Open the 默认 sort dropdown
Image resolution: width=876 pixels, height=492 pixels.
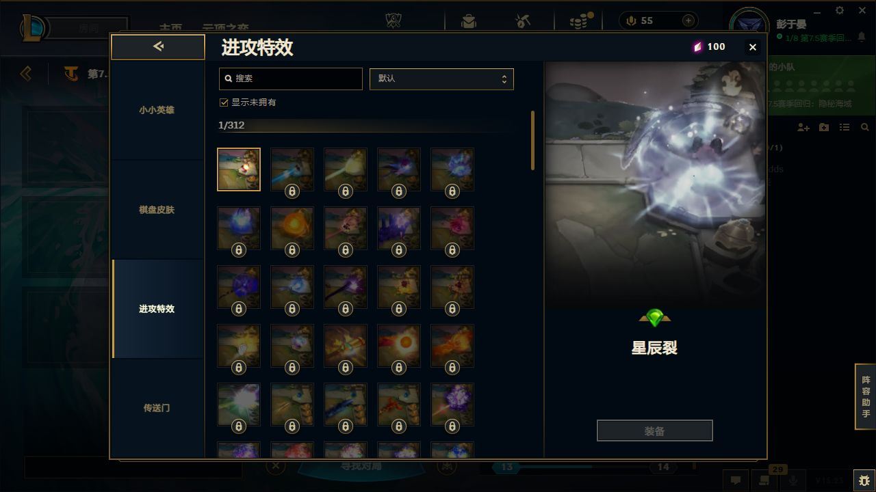click(x=441, y=79)
